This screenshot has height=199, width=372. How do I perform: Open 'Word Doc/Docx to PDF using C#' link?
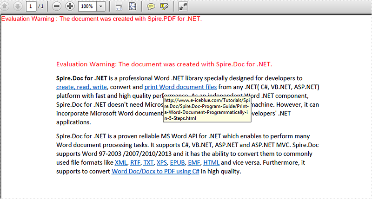click(x=155, y=171)
